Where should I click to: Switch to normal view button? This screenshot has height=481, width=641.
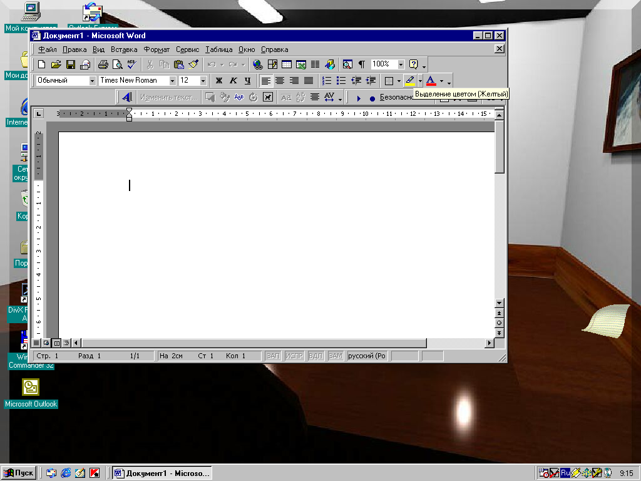(36, 343)
